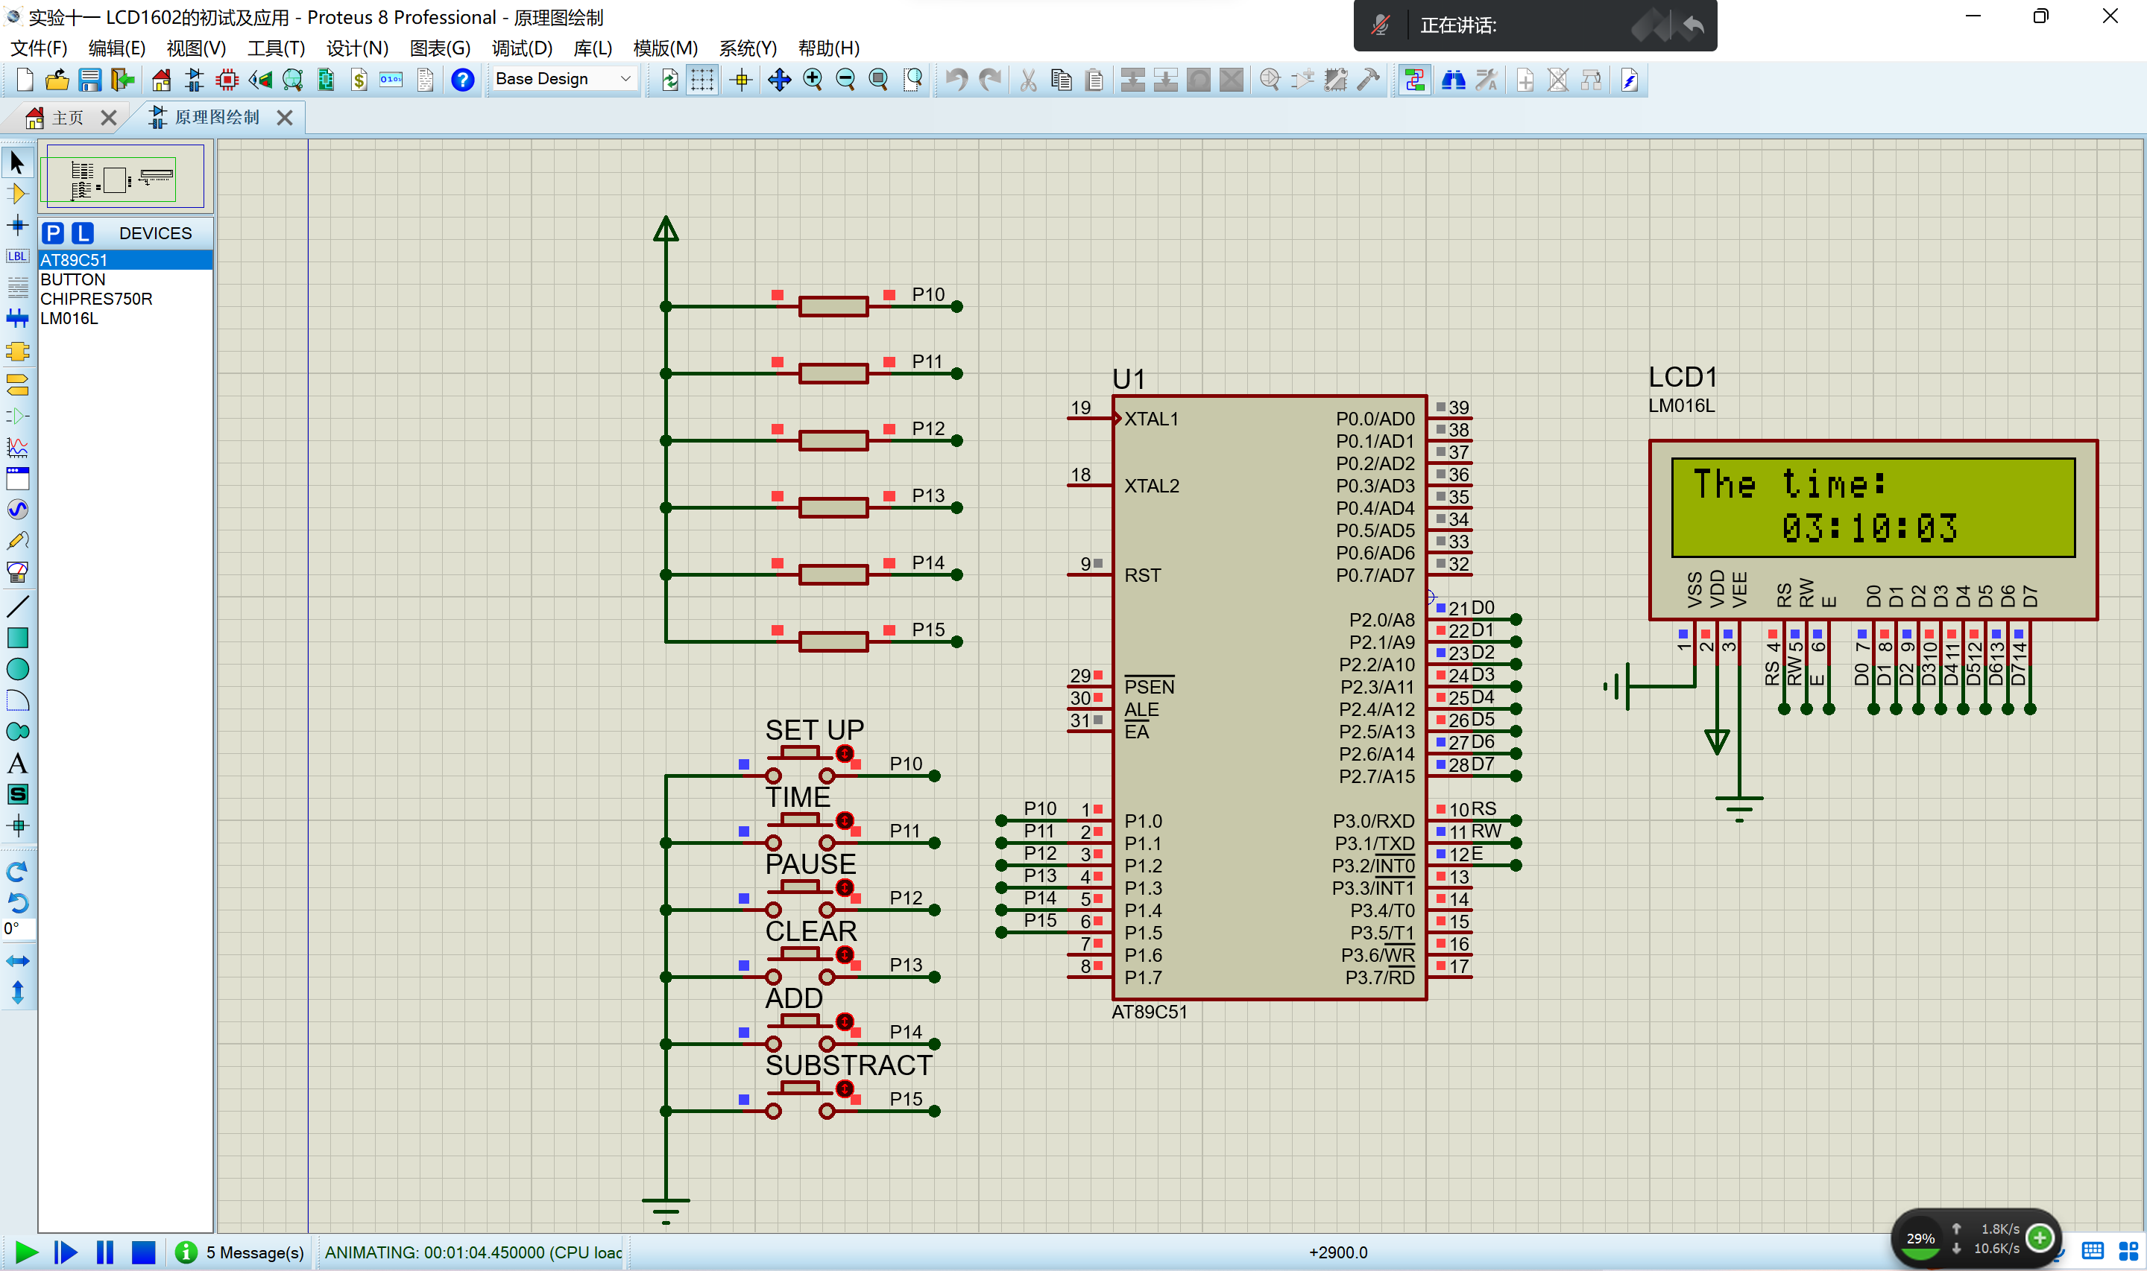Run the simulation with play button

(x=27, y=1252)
